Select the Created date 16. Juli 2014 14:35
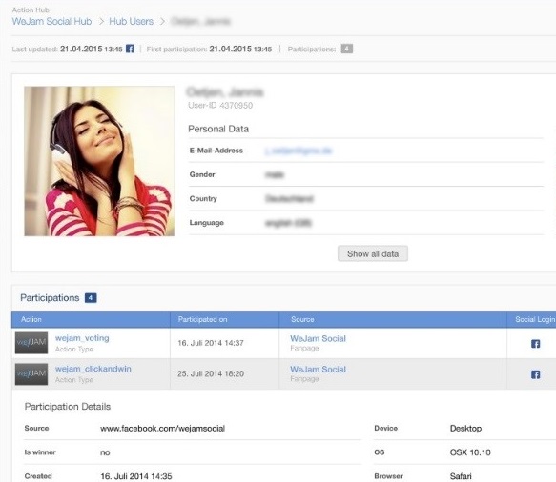The width and height of the screenshot is (556, 482). point(136,476)
